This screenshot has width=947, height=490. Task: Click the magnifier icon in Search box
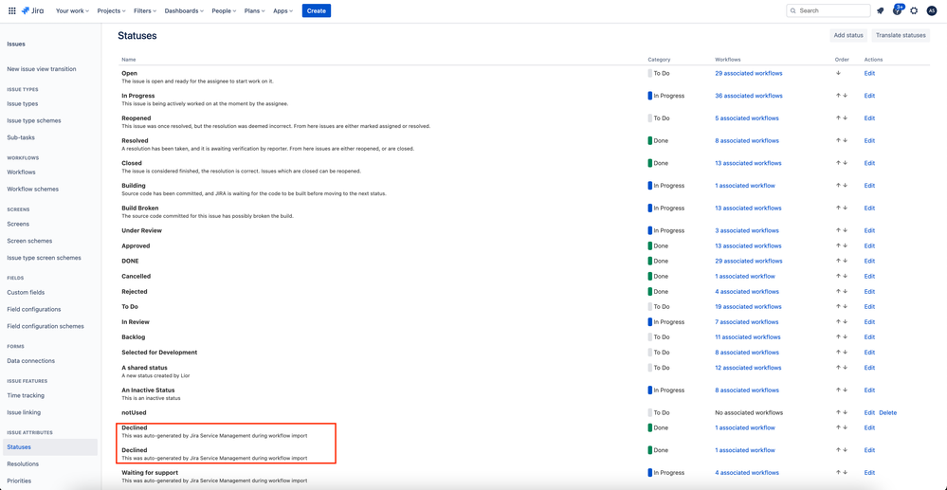point(793,10)
